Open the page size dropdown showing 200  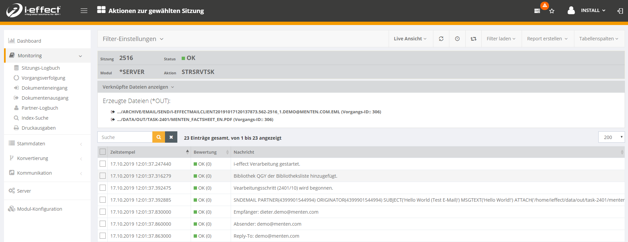tap(611, 137)
